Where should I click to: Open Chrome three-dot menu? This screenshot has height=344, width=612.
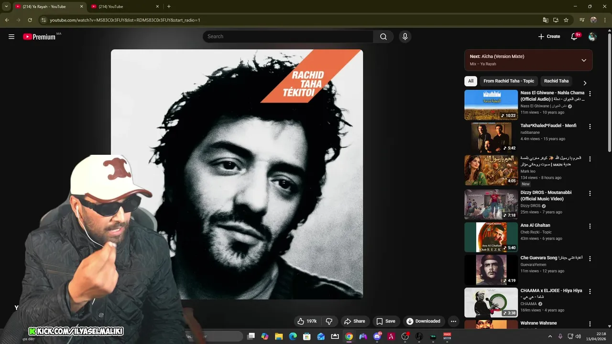(x=605, y=20)
